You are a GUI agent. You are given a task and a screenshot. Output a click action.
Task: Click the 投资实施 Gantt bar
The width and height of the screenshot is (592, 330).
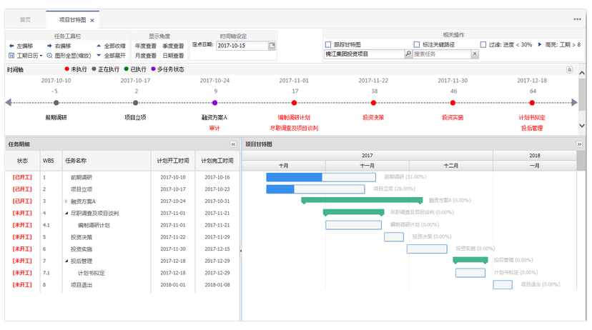[427, 249]
